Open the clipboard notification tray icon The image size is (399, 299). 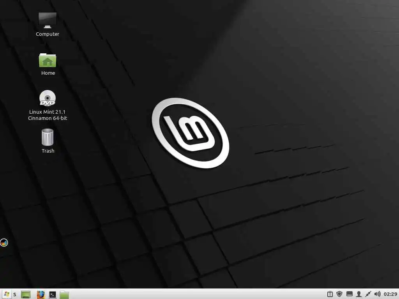pyautogui.click(x=330, y=294)
